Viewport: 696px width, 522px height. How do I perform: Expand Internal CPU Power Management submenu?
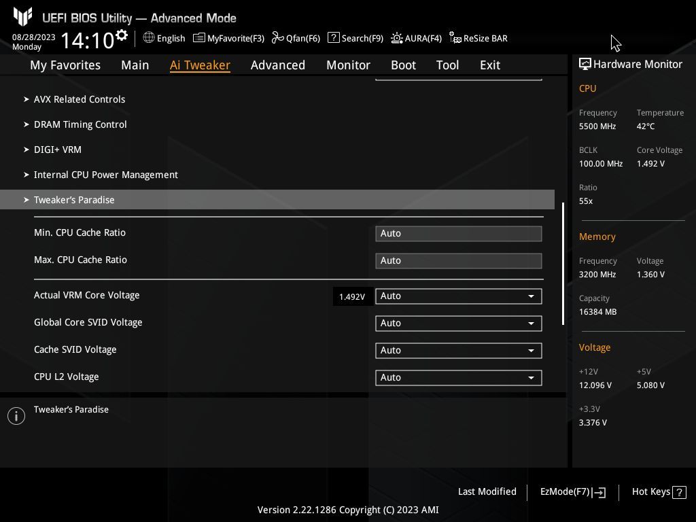(x=105, y=175)
